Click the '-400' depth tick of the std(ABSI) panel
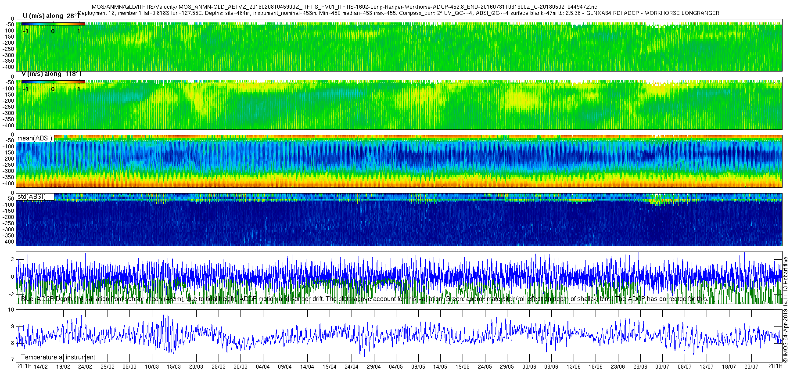790x373 pixels. point(9,242)
